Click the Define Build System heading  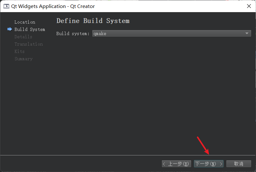[x=93, y=21]
